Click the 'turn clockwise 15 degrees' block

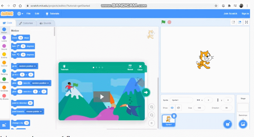coord(23,46)
